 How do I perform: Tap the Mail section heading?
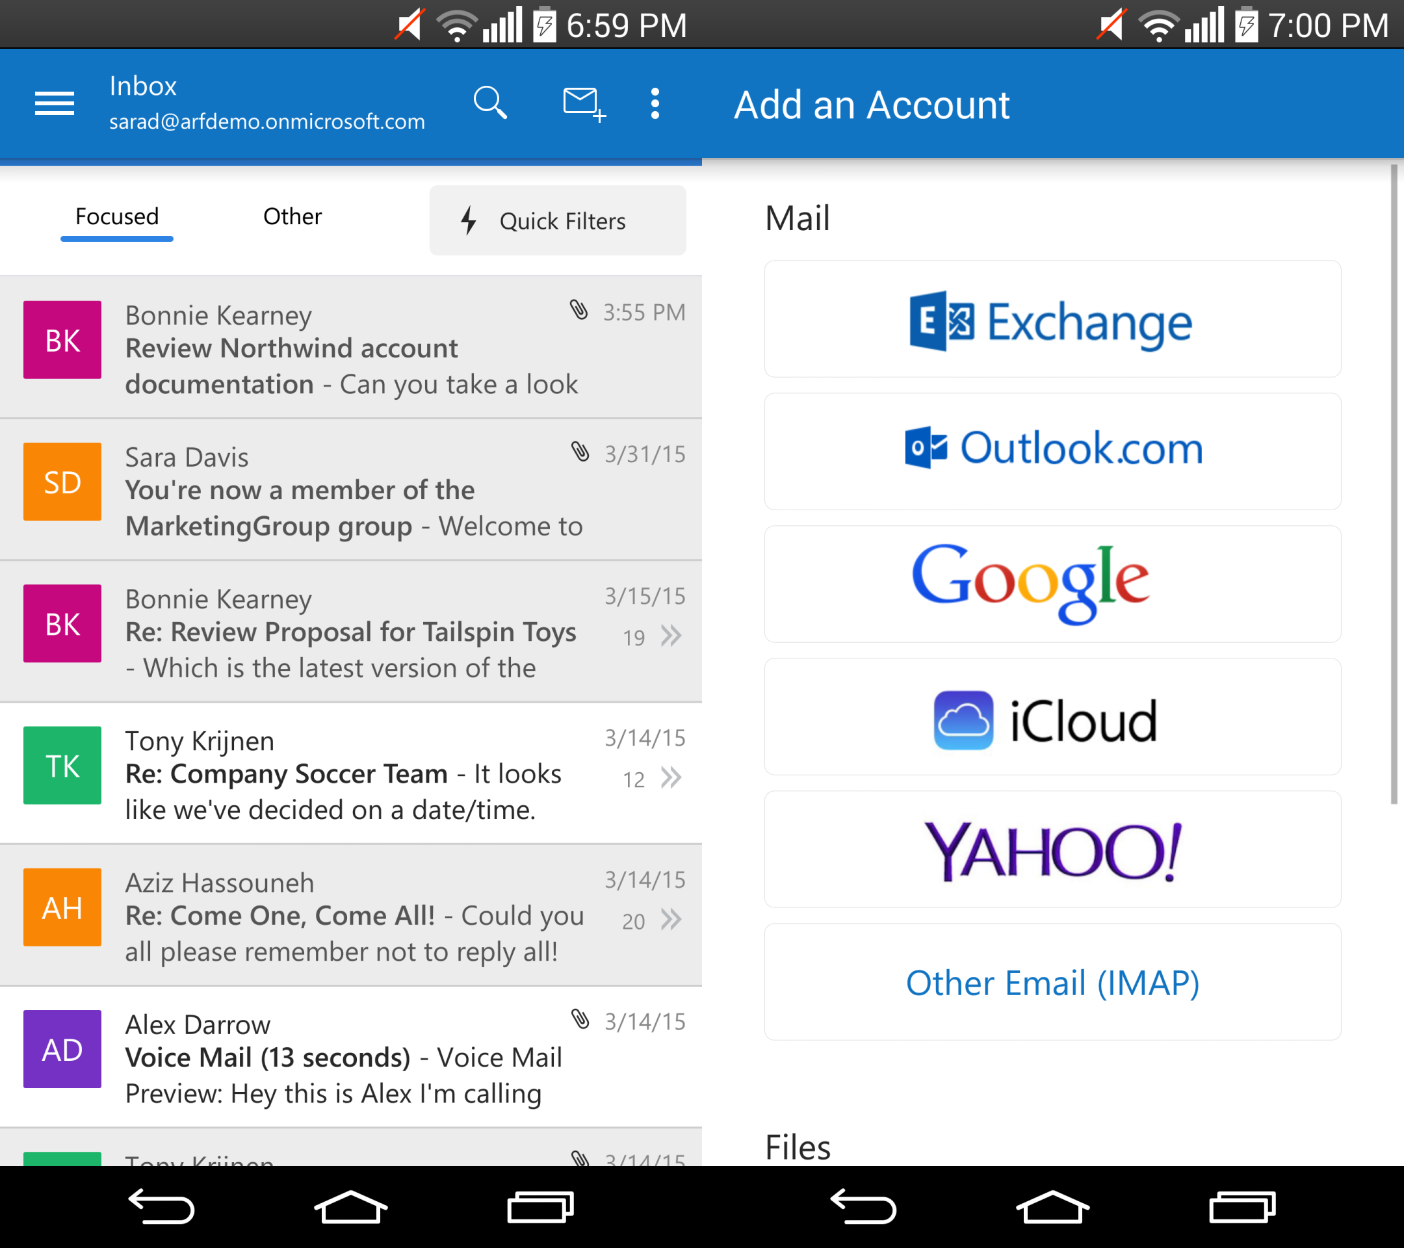[x=798, y=218]
